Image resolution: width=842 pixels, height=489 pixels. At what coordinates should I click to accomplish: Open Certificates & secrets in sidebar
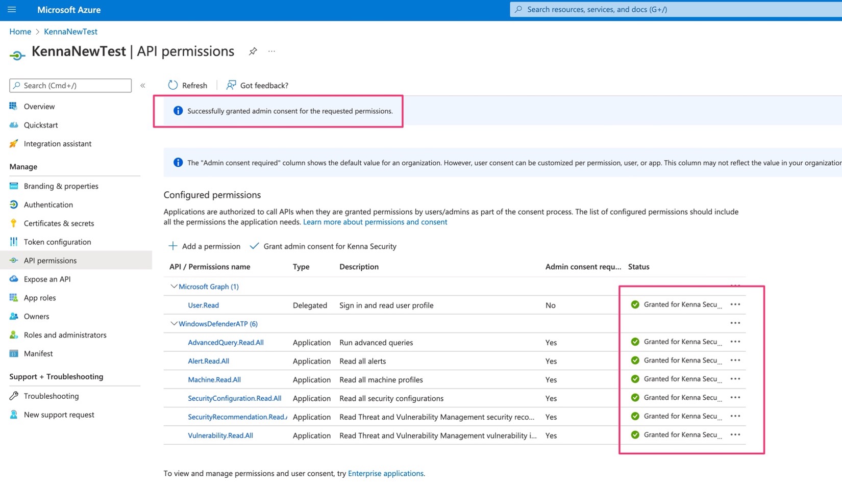59,223
